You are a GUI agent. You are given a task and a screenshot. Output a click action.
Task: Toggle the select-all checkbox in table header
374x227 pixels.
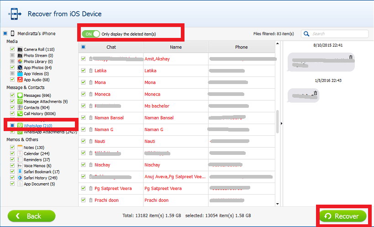point(83,47)
